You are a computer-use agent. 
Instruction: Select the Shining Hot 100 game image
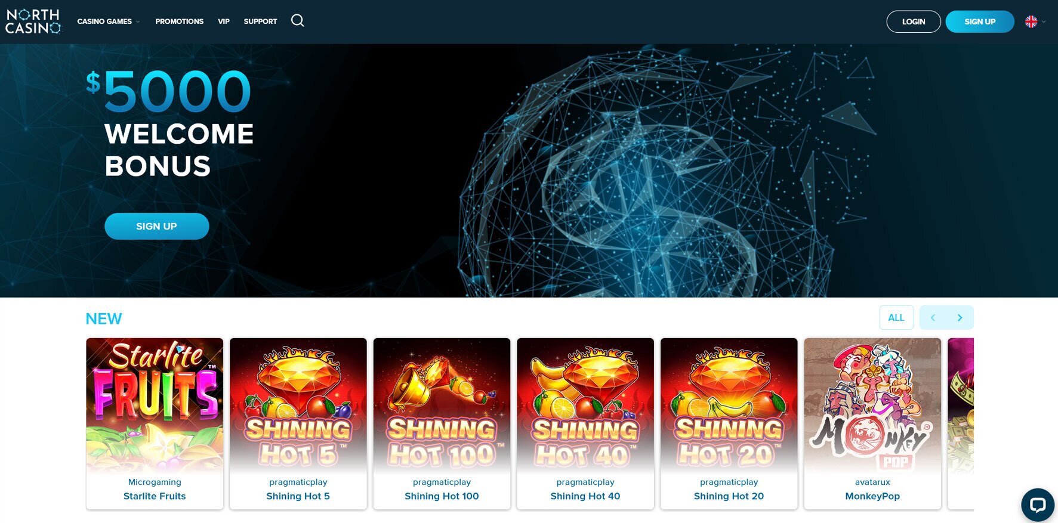[442, 406]
